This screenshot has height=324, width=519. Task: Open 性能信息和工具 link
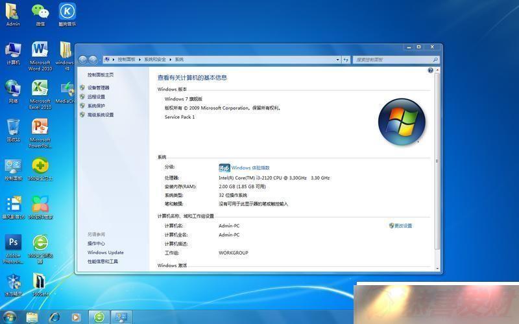pos(103,261)
